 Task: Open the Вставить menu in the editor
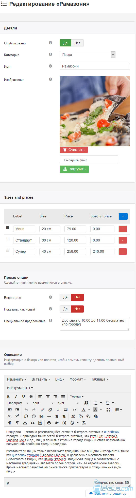pyautogui.click(x=41, y=379)
